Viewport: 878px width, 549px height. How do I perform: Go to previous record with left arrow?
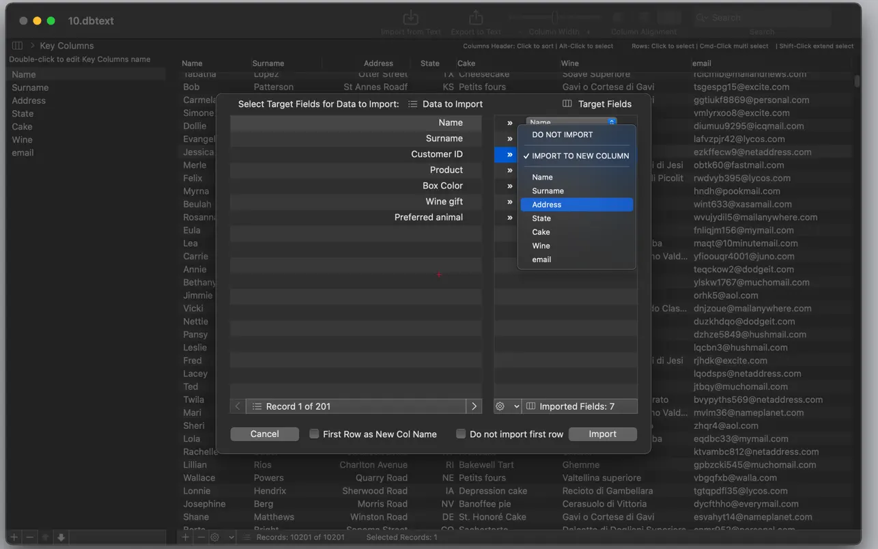pyautogui.click(x=238, y=406)
